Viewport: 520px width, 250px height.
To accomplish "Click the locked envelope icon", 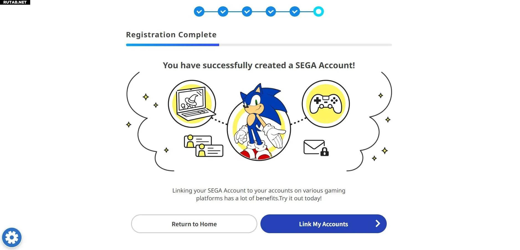I will coord(316,148).
